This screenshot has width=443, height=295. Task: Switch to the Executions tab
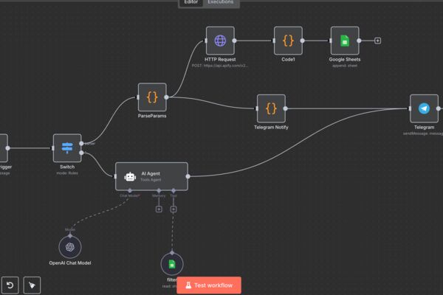coord(221,2)
